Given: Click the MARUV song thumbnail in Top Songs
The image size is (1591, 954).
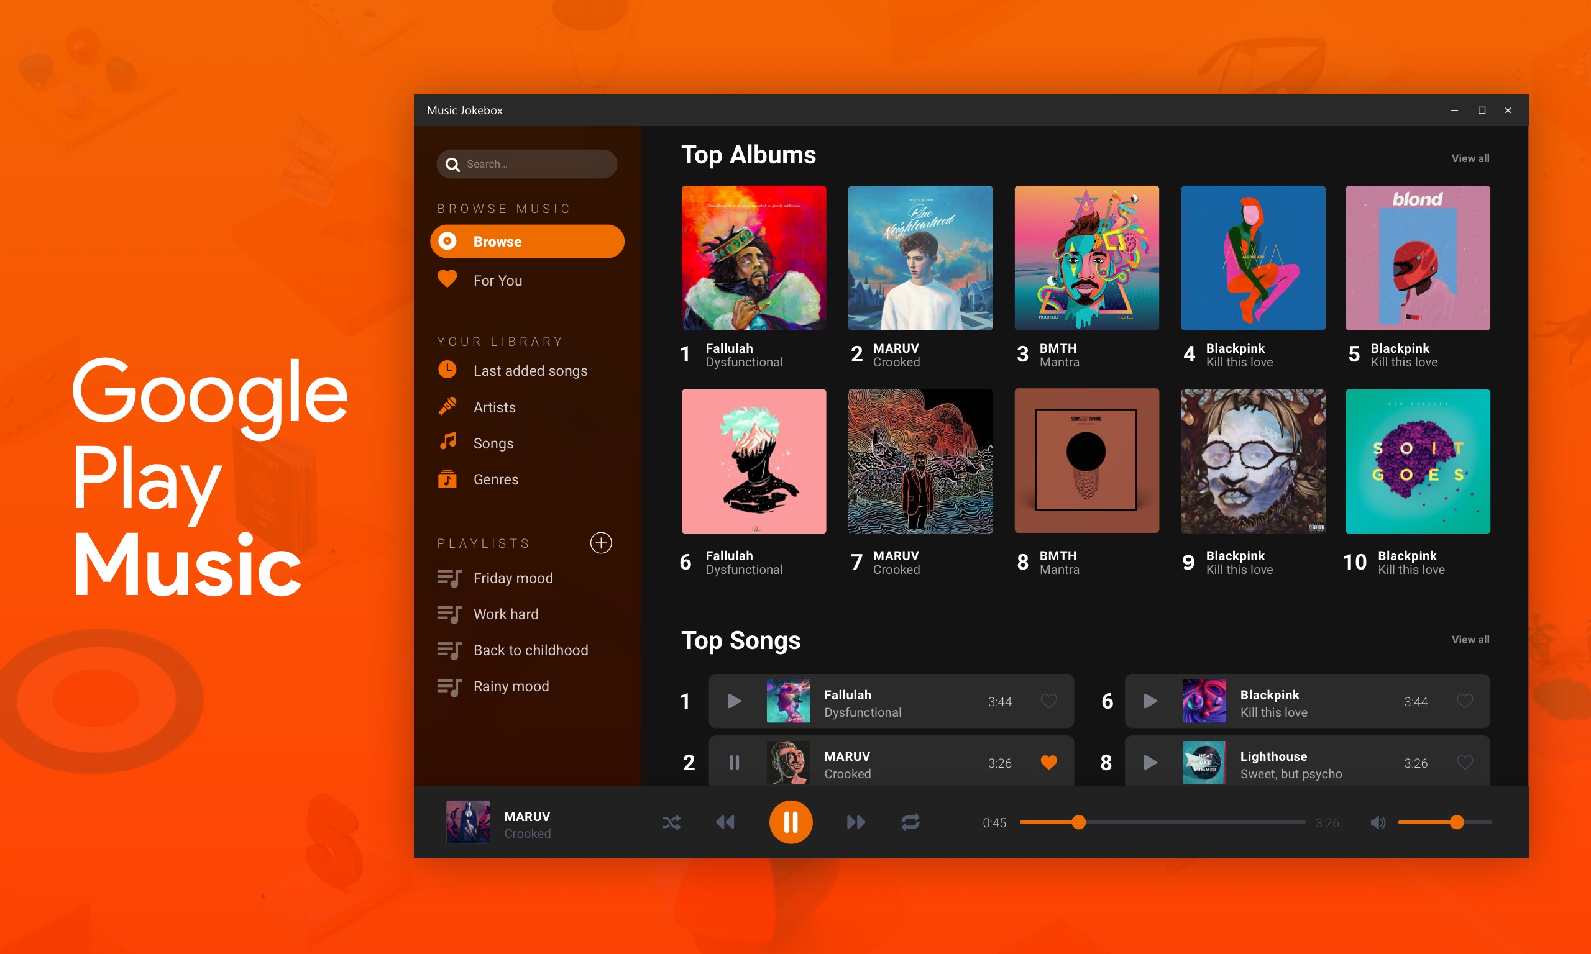Looking at the screenshot, I should point(789,763).
